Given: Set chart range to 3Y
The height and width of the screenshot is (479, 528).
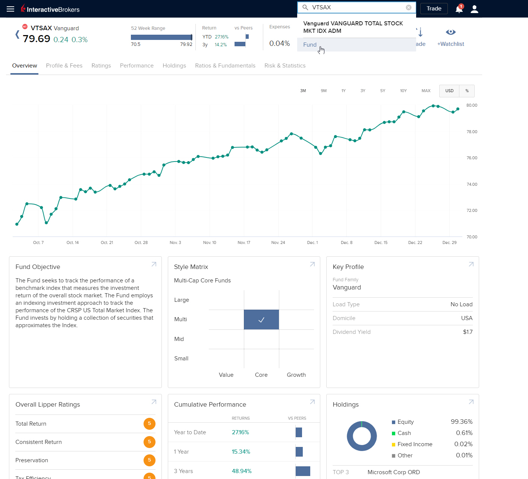Looking at the screenshot, I should (363, 91).
